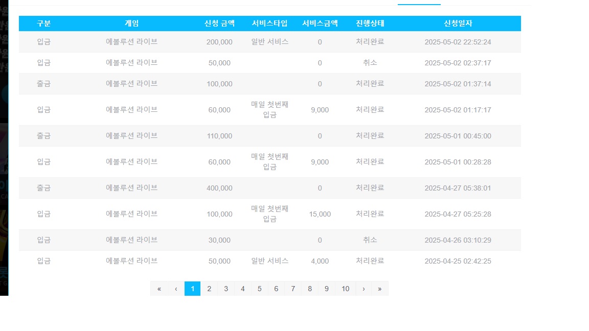Select date cell 2025-05-01 00:28:28

click(458, 162)
